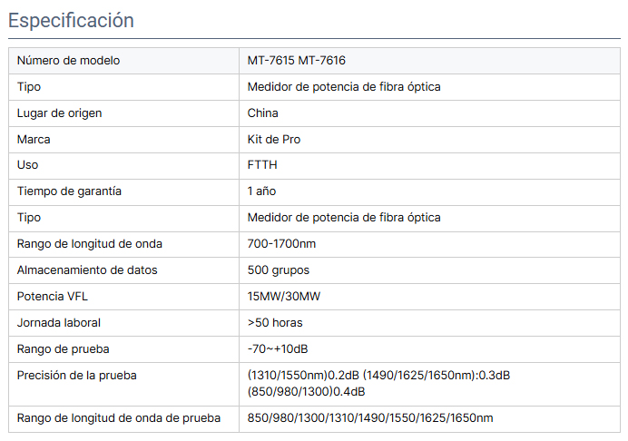Viewport: 628px width, 441px height.
Task: Select the 850/980/1300/1310/1490/1550/1625/1650nm value
Action: (370, 418)
